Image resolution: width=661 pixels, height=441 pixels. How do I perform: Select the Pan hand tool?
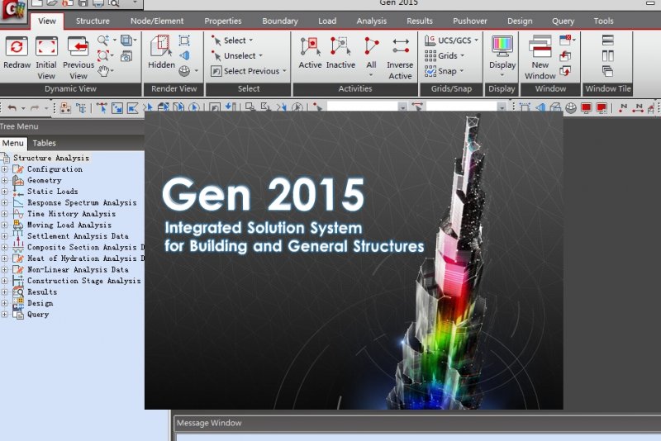[x=104, y=71]
